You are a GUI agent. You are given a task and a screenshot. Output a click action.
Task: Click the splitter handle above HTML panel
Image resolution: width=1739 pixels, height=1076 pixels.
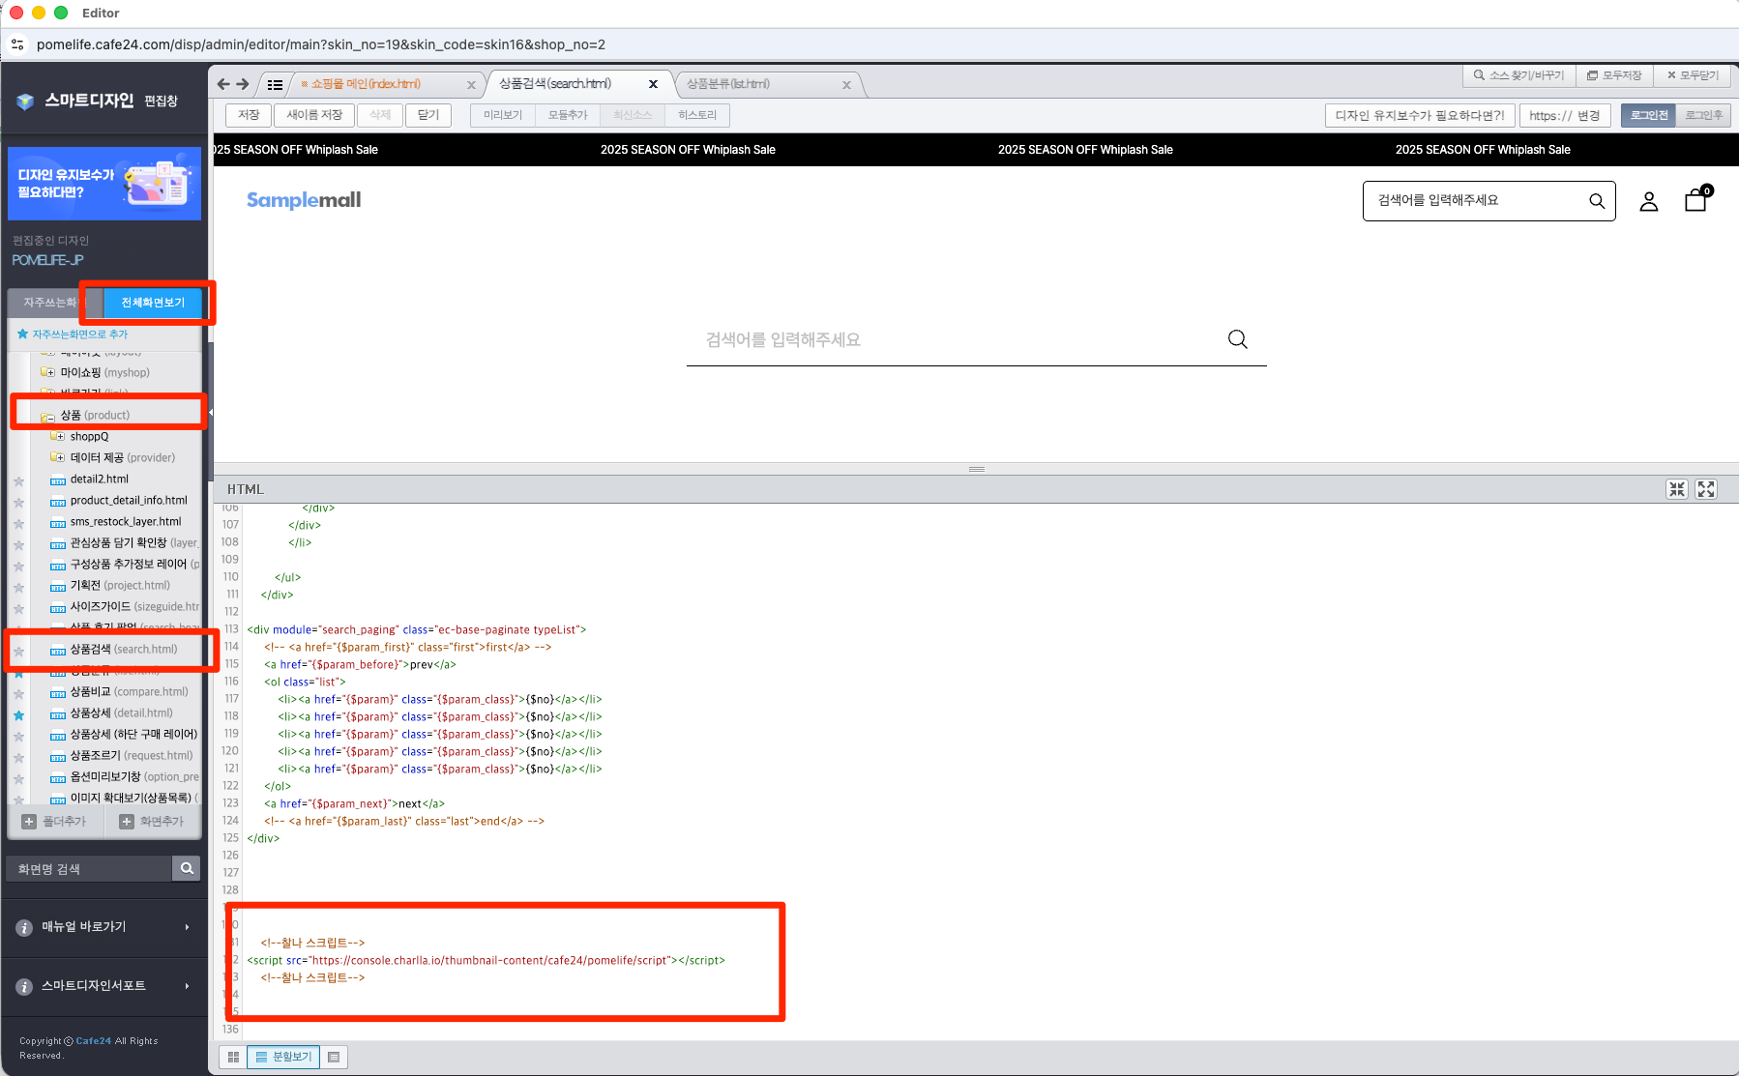click(x=976, y=469)
